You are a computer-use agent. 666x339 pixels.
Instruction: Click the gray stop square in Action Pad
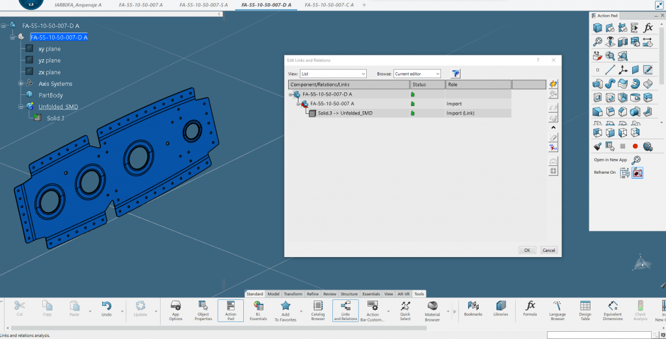tap(622, 146)
